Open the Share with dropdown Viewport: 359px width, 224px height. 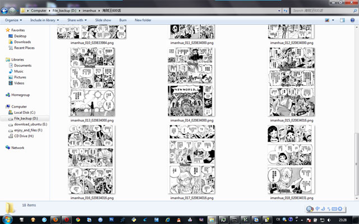pyautogui.click(x=77, y=20)
